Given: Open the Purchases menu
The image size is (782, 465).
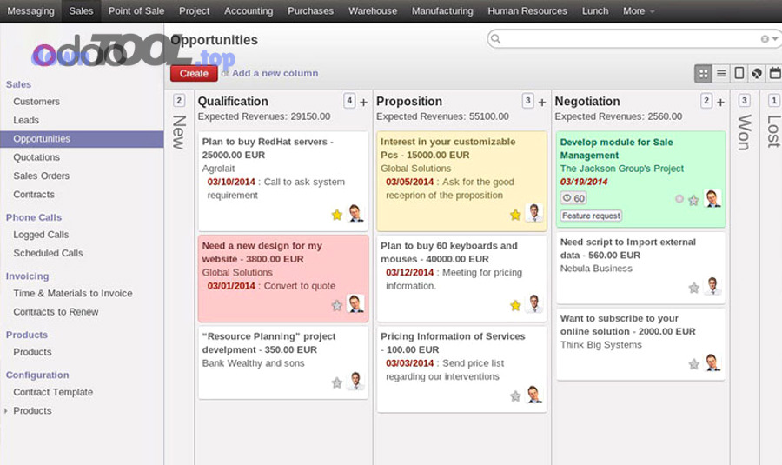Looking at the screenshot, I should click(x=310, y=11).
